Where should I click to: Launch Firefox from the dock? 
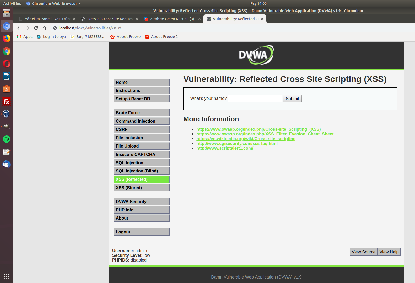[x=7, y=39]
